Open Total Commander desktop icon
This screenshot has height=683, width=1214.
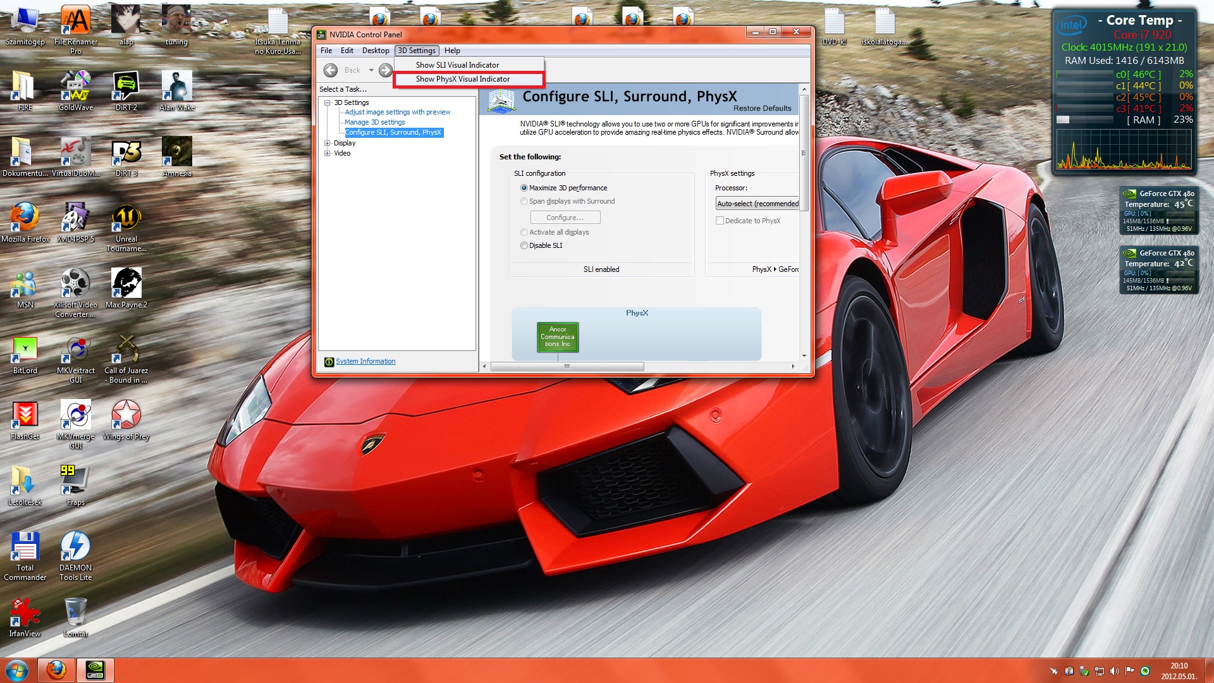pos(25,557)
